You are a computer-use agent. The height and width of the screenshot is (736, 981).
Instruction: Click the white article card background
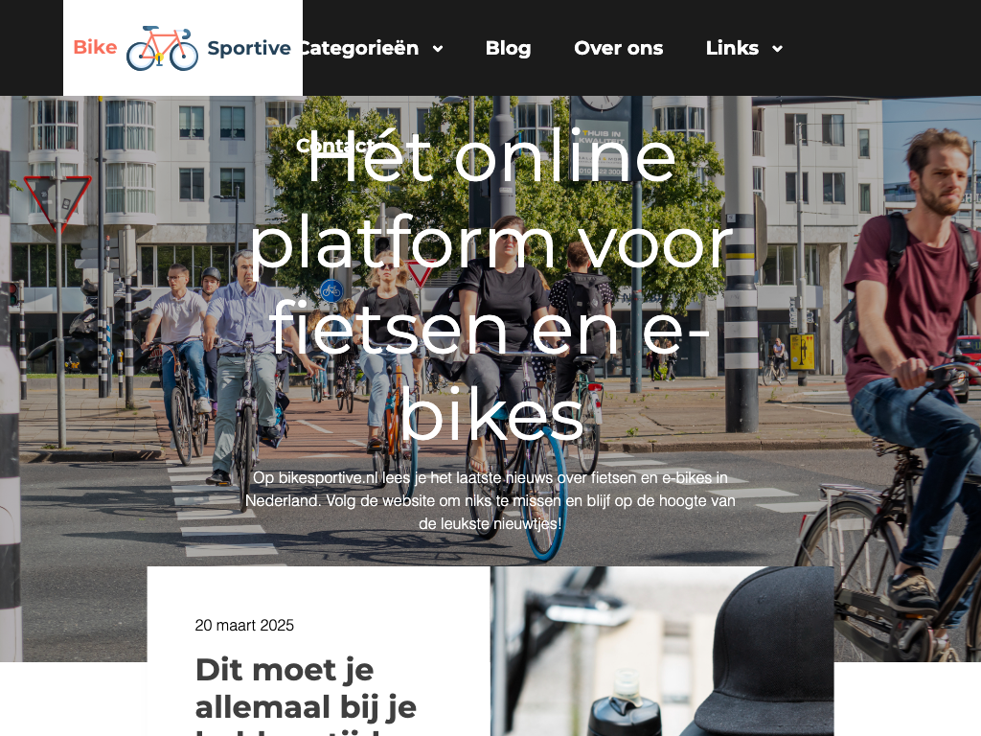(318, 651)
